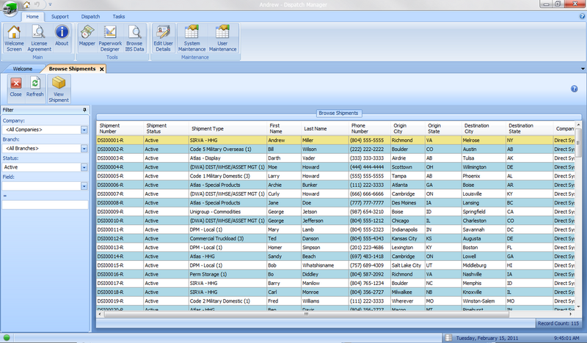This screenshot has height=343, width=587.
Task: Sort by Shipment Type column header
Action: point(208,128)
